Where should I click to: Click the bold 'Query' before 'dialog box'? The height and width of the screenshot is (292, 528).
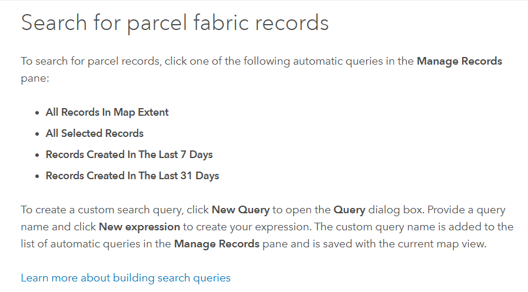(x=349, y=210)
